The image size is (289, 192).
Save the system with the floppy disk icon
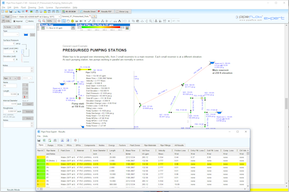coord(11,12)
